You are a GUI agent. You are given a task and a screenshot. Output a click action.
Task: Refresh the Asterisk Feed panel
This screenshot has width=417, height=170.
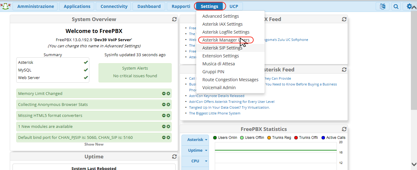click(x=344, y=70)
